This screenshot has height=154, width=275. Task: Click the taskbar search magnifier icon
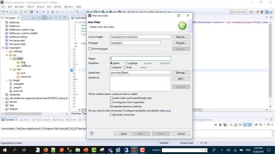[15, 150]
